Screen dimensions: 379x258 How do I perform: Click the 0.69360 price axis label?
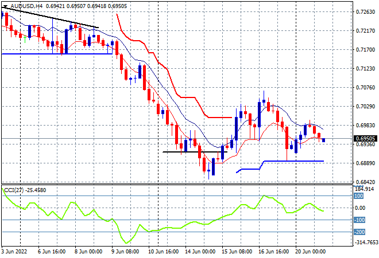click(x=365, y=144)
